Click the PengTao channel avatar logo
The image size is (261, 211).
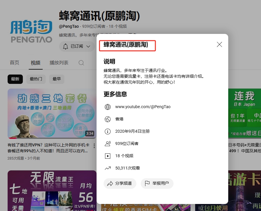31,31
